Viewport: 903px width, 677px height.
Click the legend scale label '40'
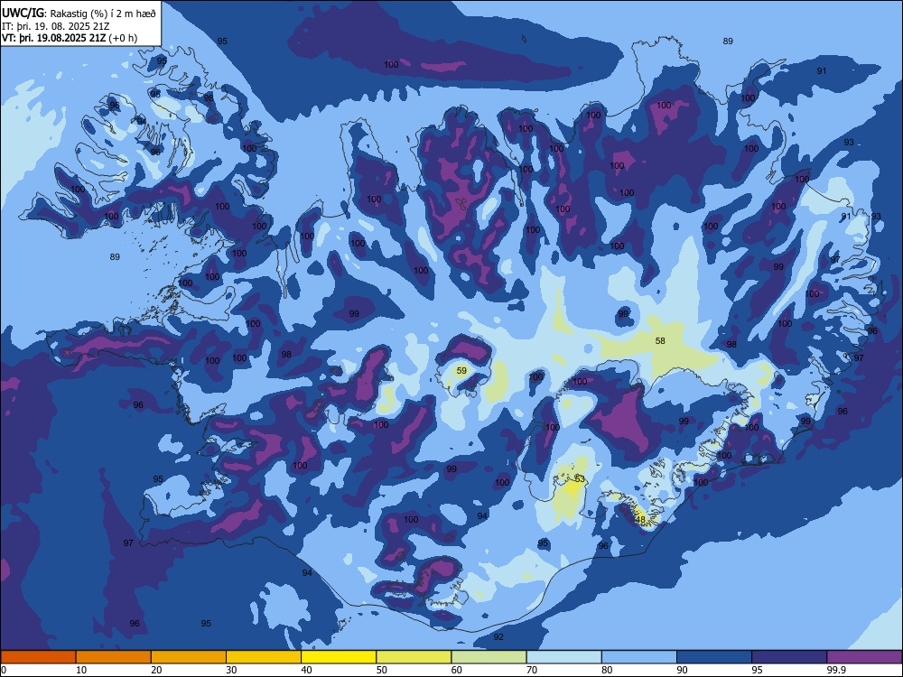(x=306, y=670)
